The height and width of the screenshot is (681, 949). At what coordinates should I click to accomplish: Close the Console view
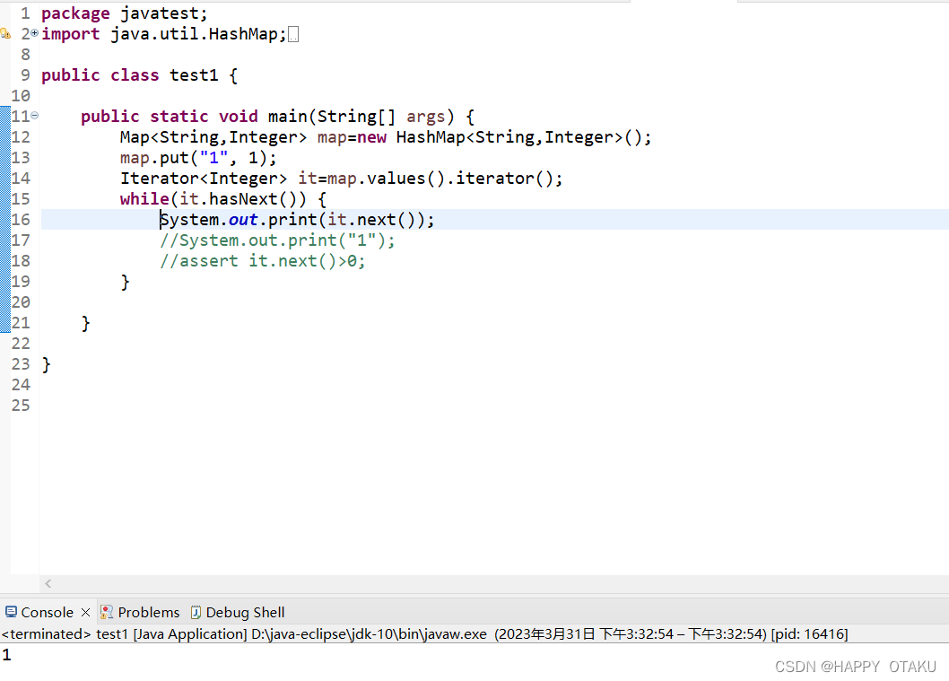click(x=86, y=612)
